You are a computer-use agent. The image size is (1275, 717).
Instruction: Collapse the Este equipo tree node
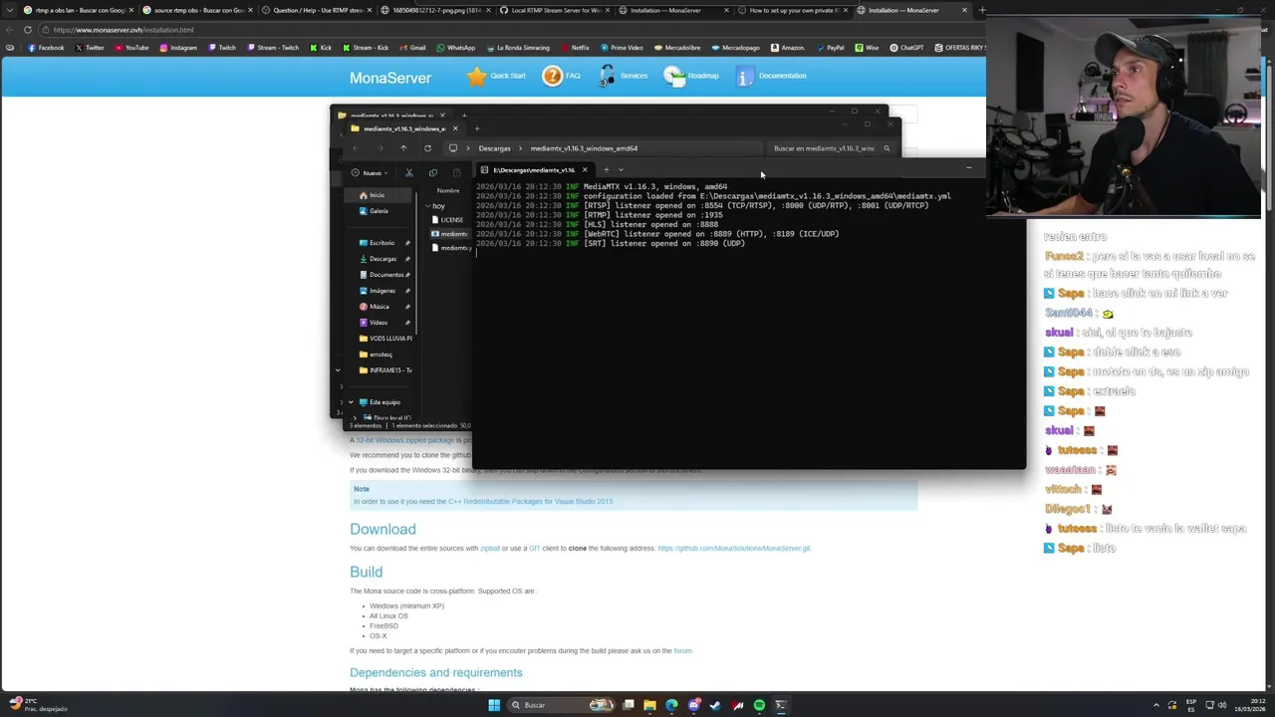pyautogui.click(x=351, y=402)
